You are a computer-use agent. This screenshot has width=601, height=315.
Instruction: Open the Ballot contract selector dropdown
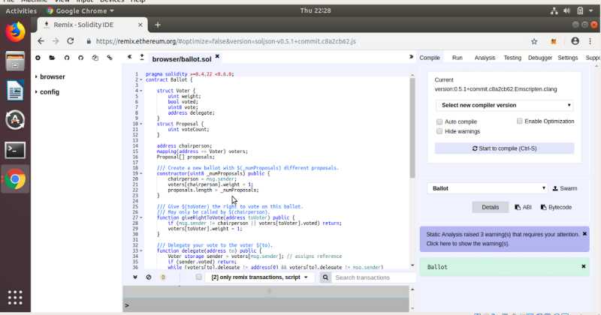(x=487, y=188)
